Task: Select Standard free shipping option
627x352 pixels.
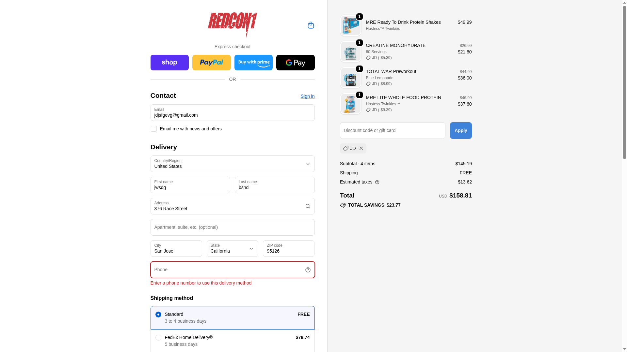Action: click(233, 318)
